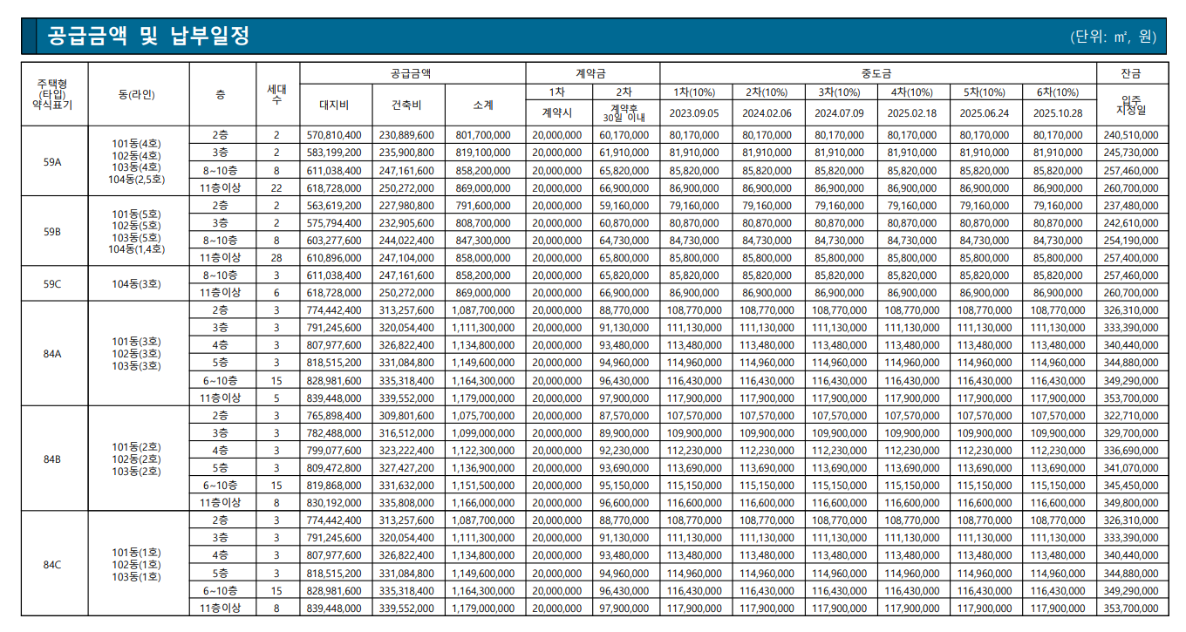The height and width of the screenshot is (632, 1186).
Task: Click balance value '345,450,000'
Action: click(1131, 485)
